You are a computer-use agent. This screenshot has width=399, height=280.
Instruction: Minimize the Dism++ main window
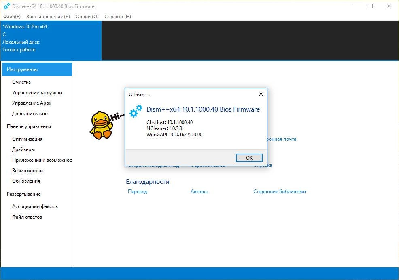[352, 6]
